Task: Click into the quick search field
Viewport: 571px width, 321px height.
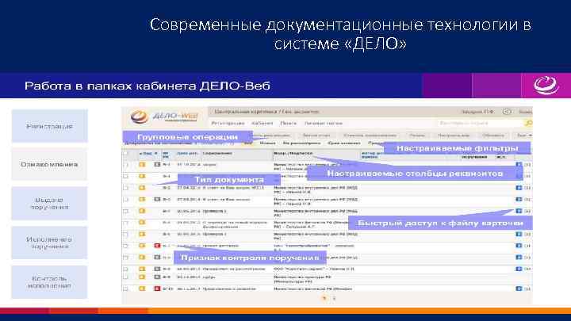Action: click(481, 124)
